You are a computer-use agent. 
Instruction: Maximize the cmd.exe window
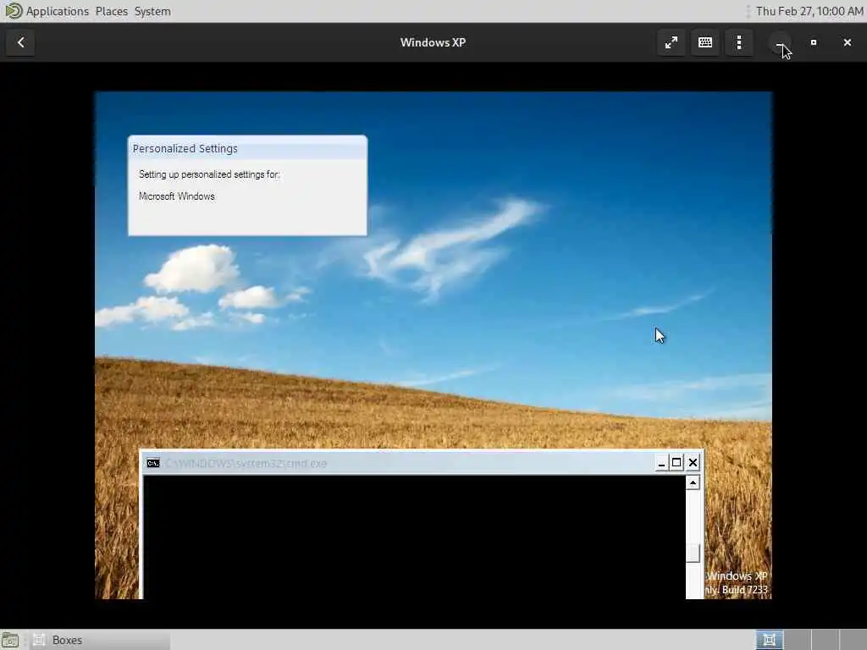[x=676, y=463]
